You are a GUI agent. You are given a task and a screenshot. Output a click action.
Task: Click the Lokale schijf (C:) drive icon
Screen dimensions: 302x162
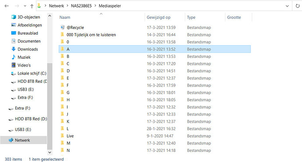13,74
